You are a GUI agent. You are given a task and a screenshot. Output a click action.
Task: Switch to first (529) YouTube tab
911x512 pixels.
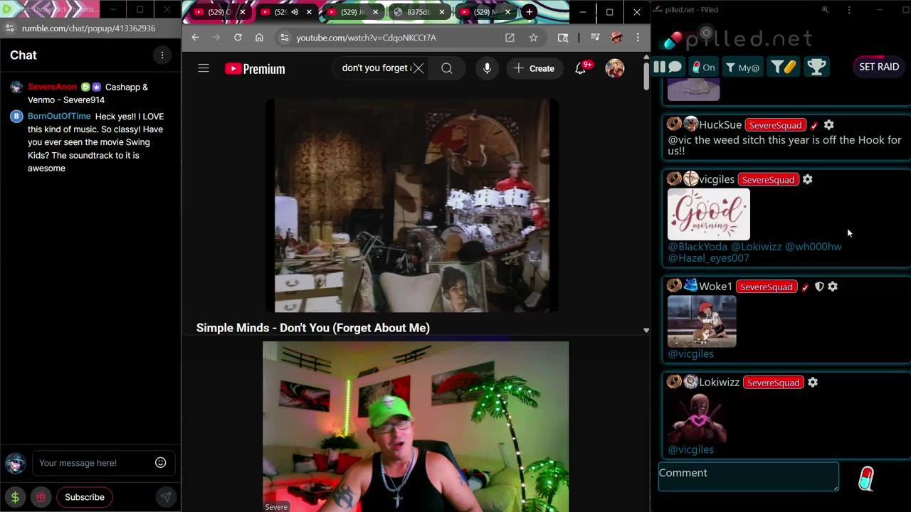pyautogui.click(x=218, y=12)
